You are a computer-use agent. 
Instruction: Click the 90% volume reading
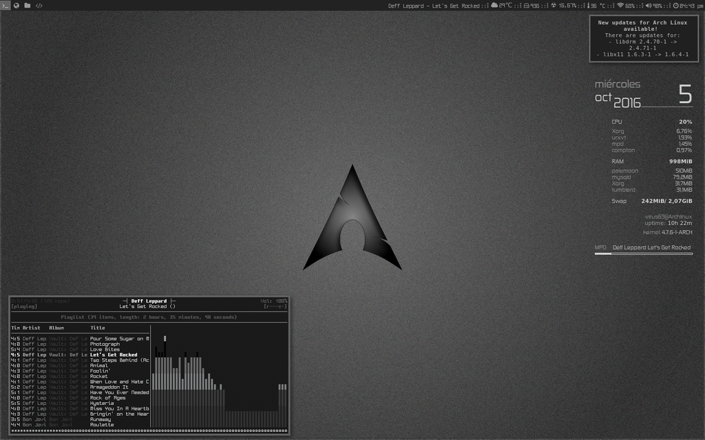(657, 5)
